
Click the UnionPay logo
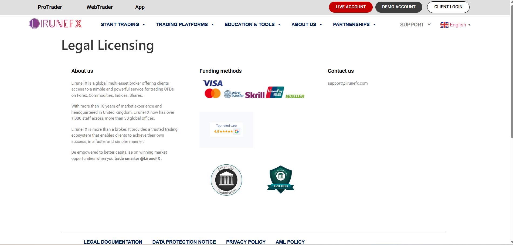pyautogui.click(x=275, y=92)
